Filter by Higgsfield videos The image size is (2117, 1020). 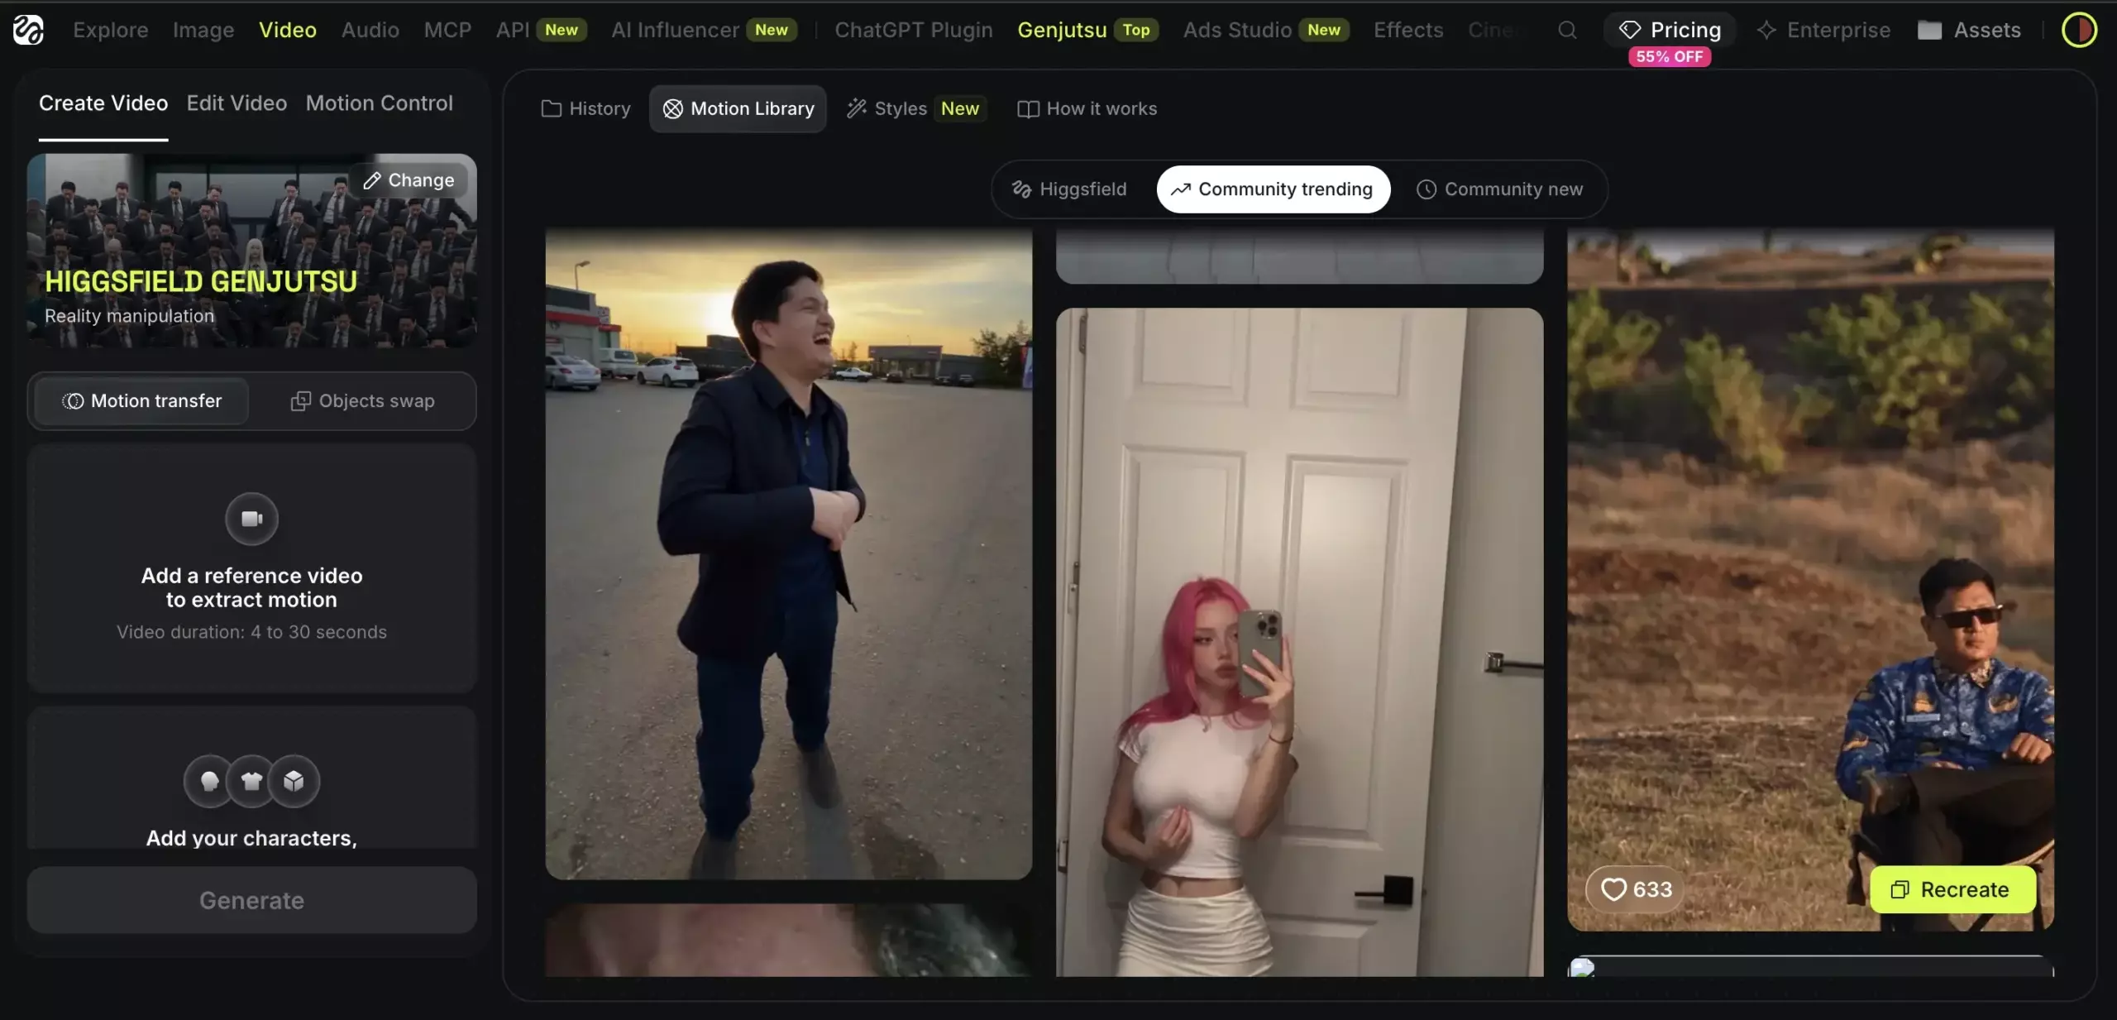1070,189
